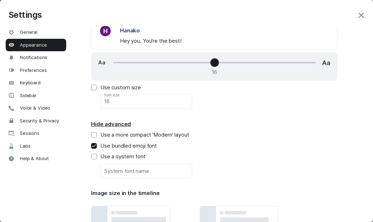Collapse settings with Hide advanced
Image resolution: width=373 pixels, height=222 pixels.
click(111, 124)
